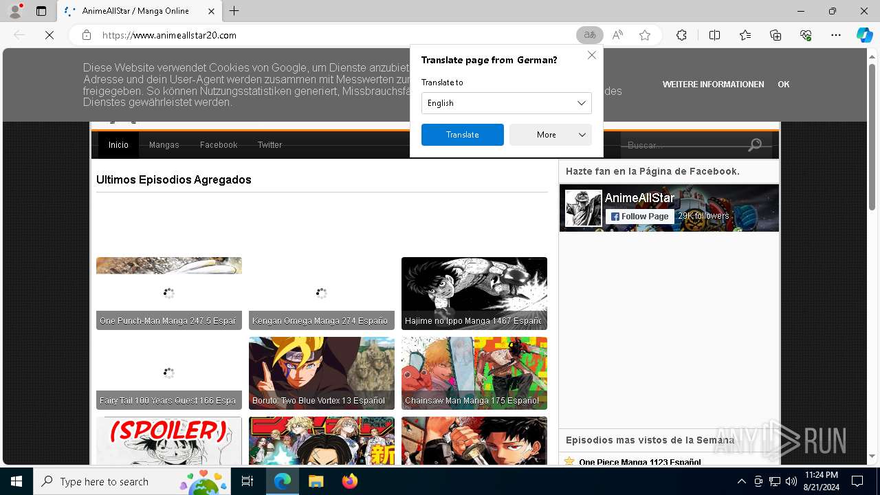Close the translate popup

point(591,55)
